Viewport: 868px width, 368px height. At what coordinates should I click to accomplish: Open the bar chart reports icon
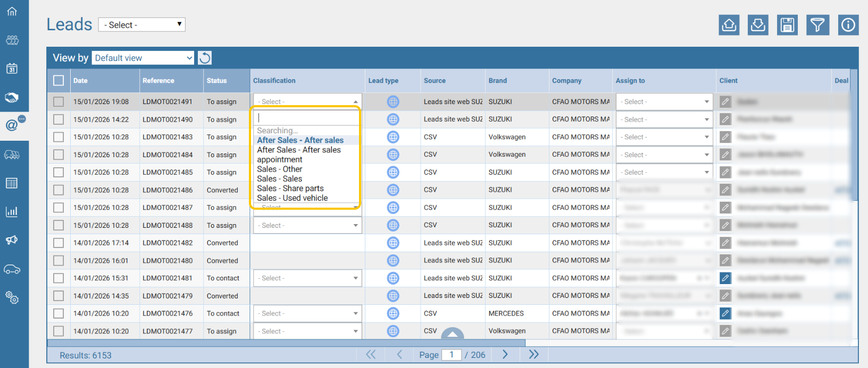pos(12,212)
